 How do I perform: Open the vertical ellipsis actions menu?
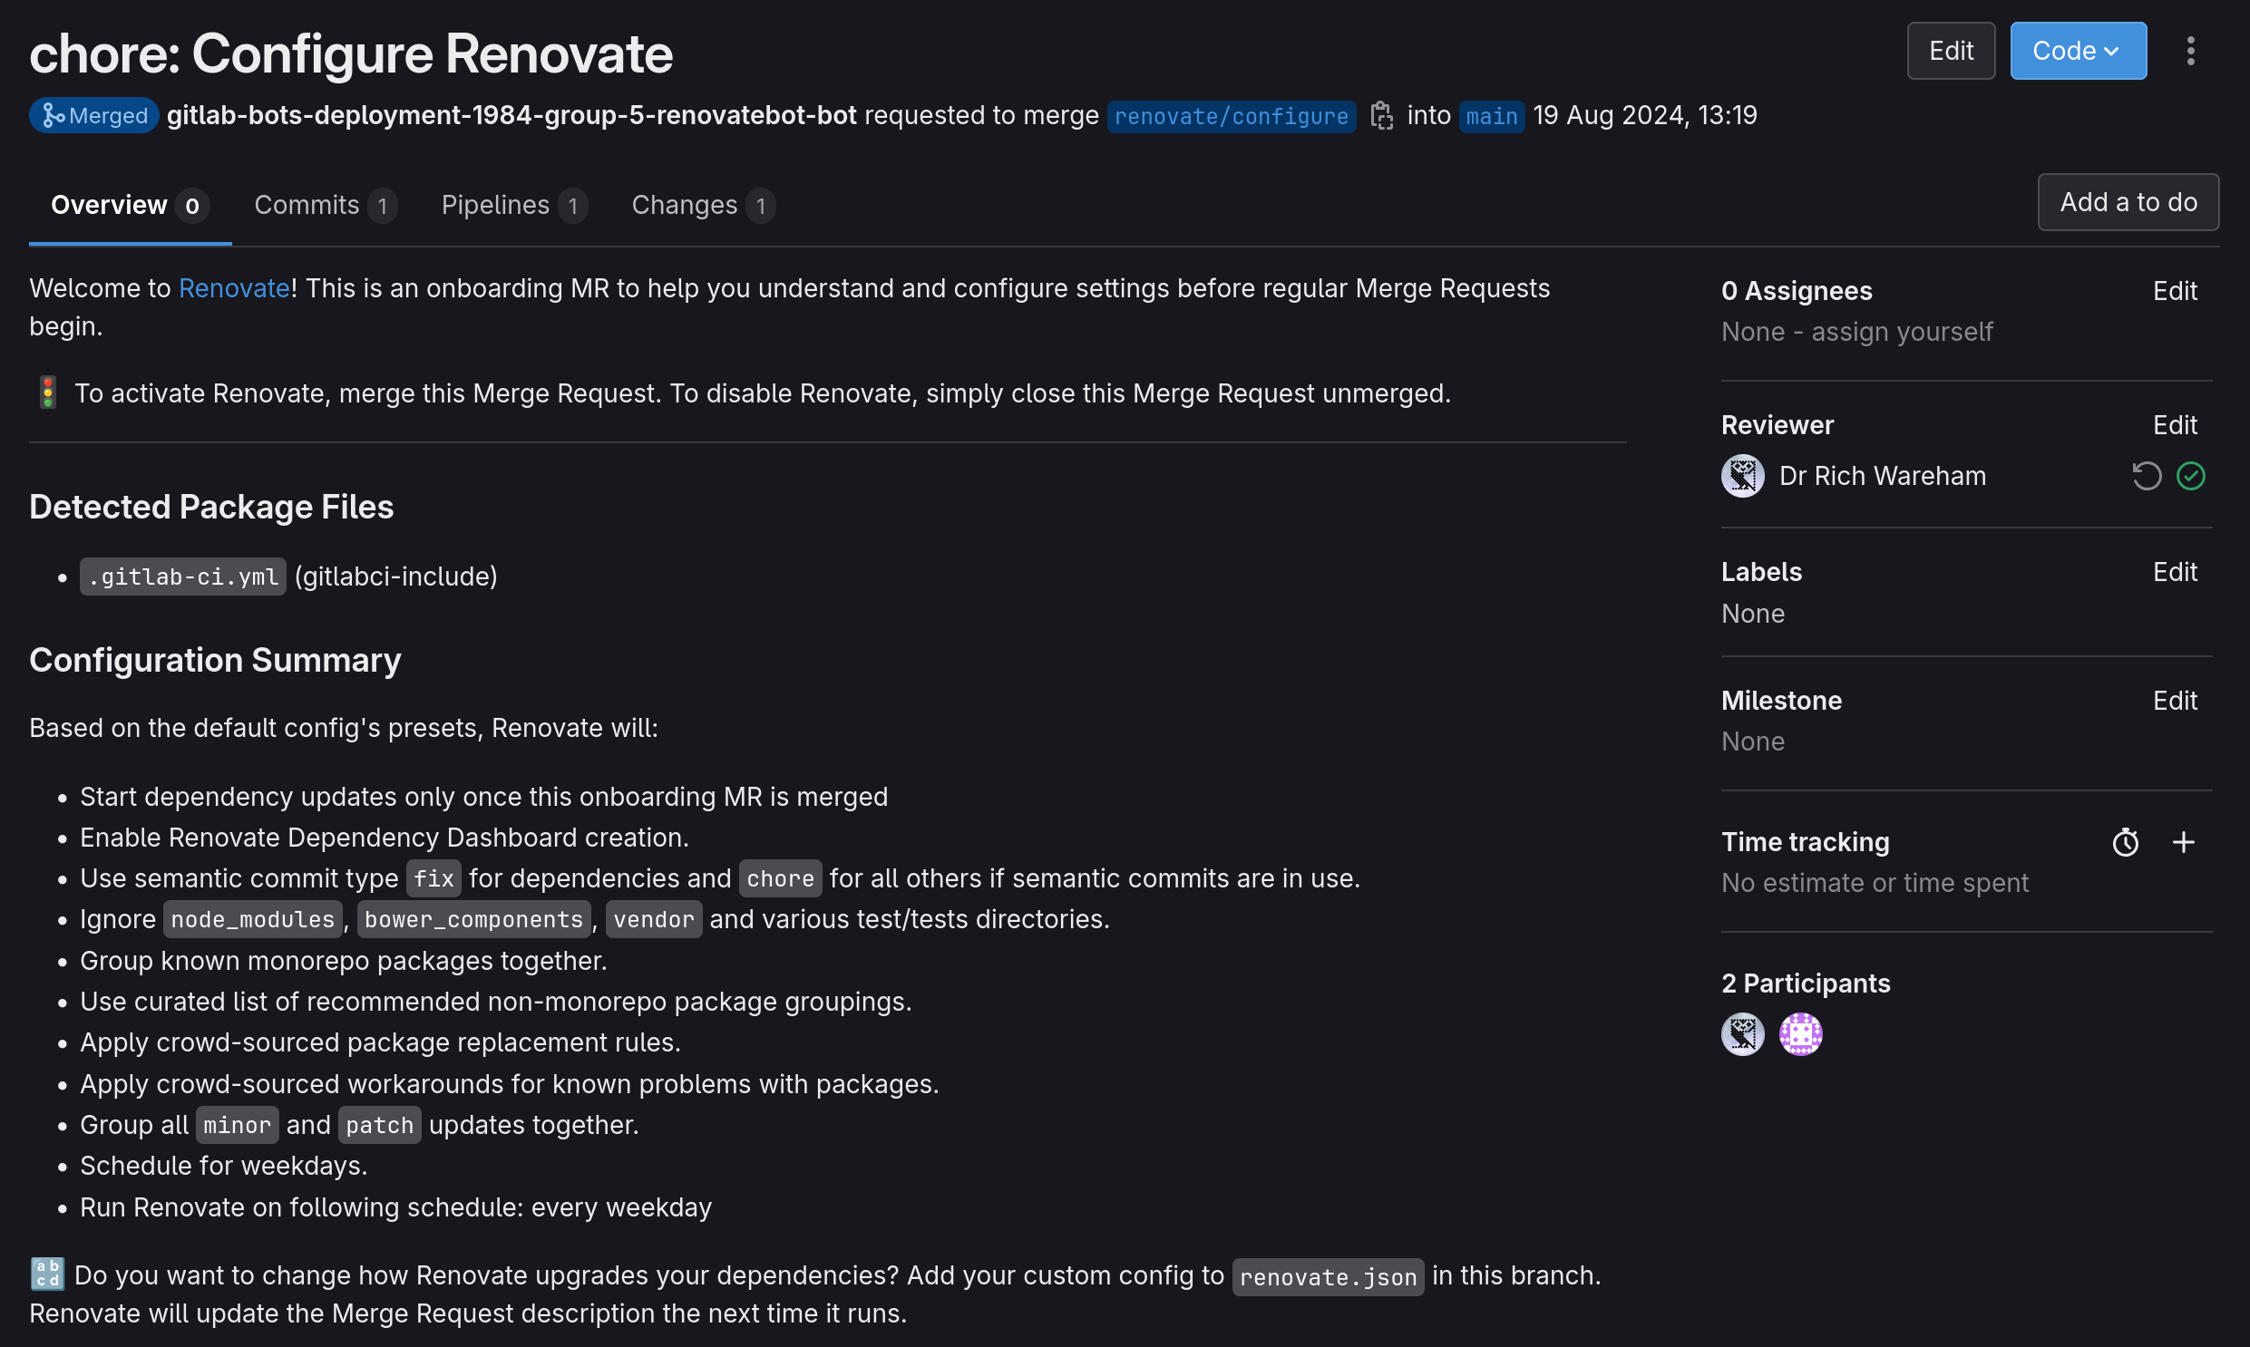click(x=2190, y=51)
